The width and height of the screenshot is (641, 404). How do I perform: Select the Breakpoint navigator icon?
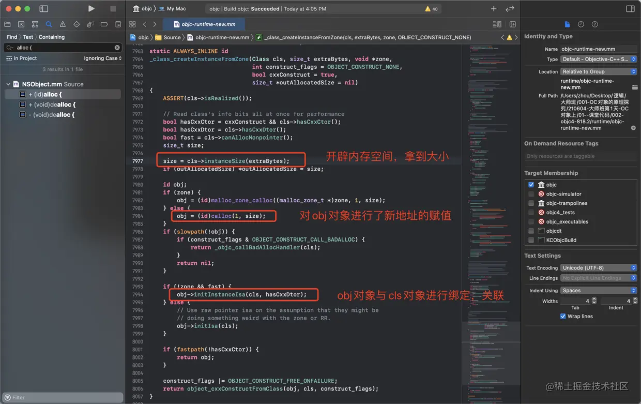click(x=104, y=24)
